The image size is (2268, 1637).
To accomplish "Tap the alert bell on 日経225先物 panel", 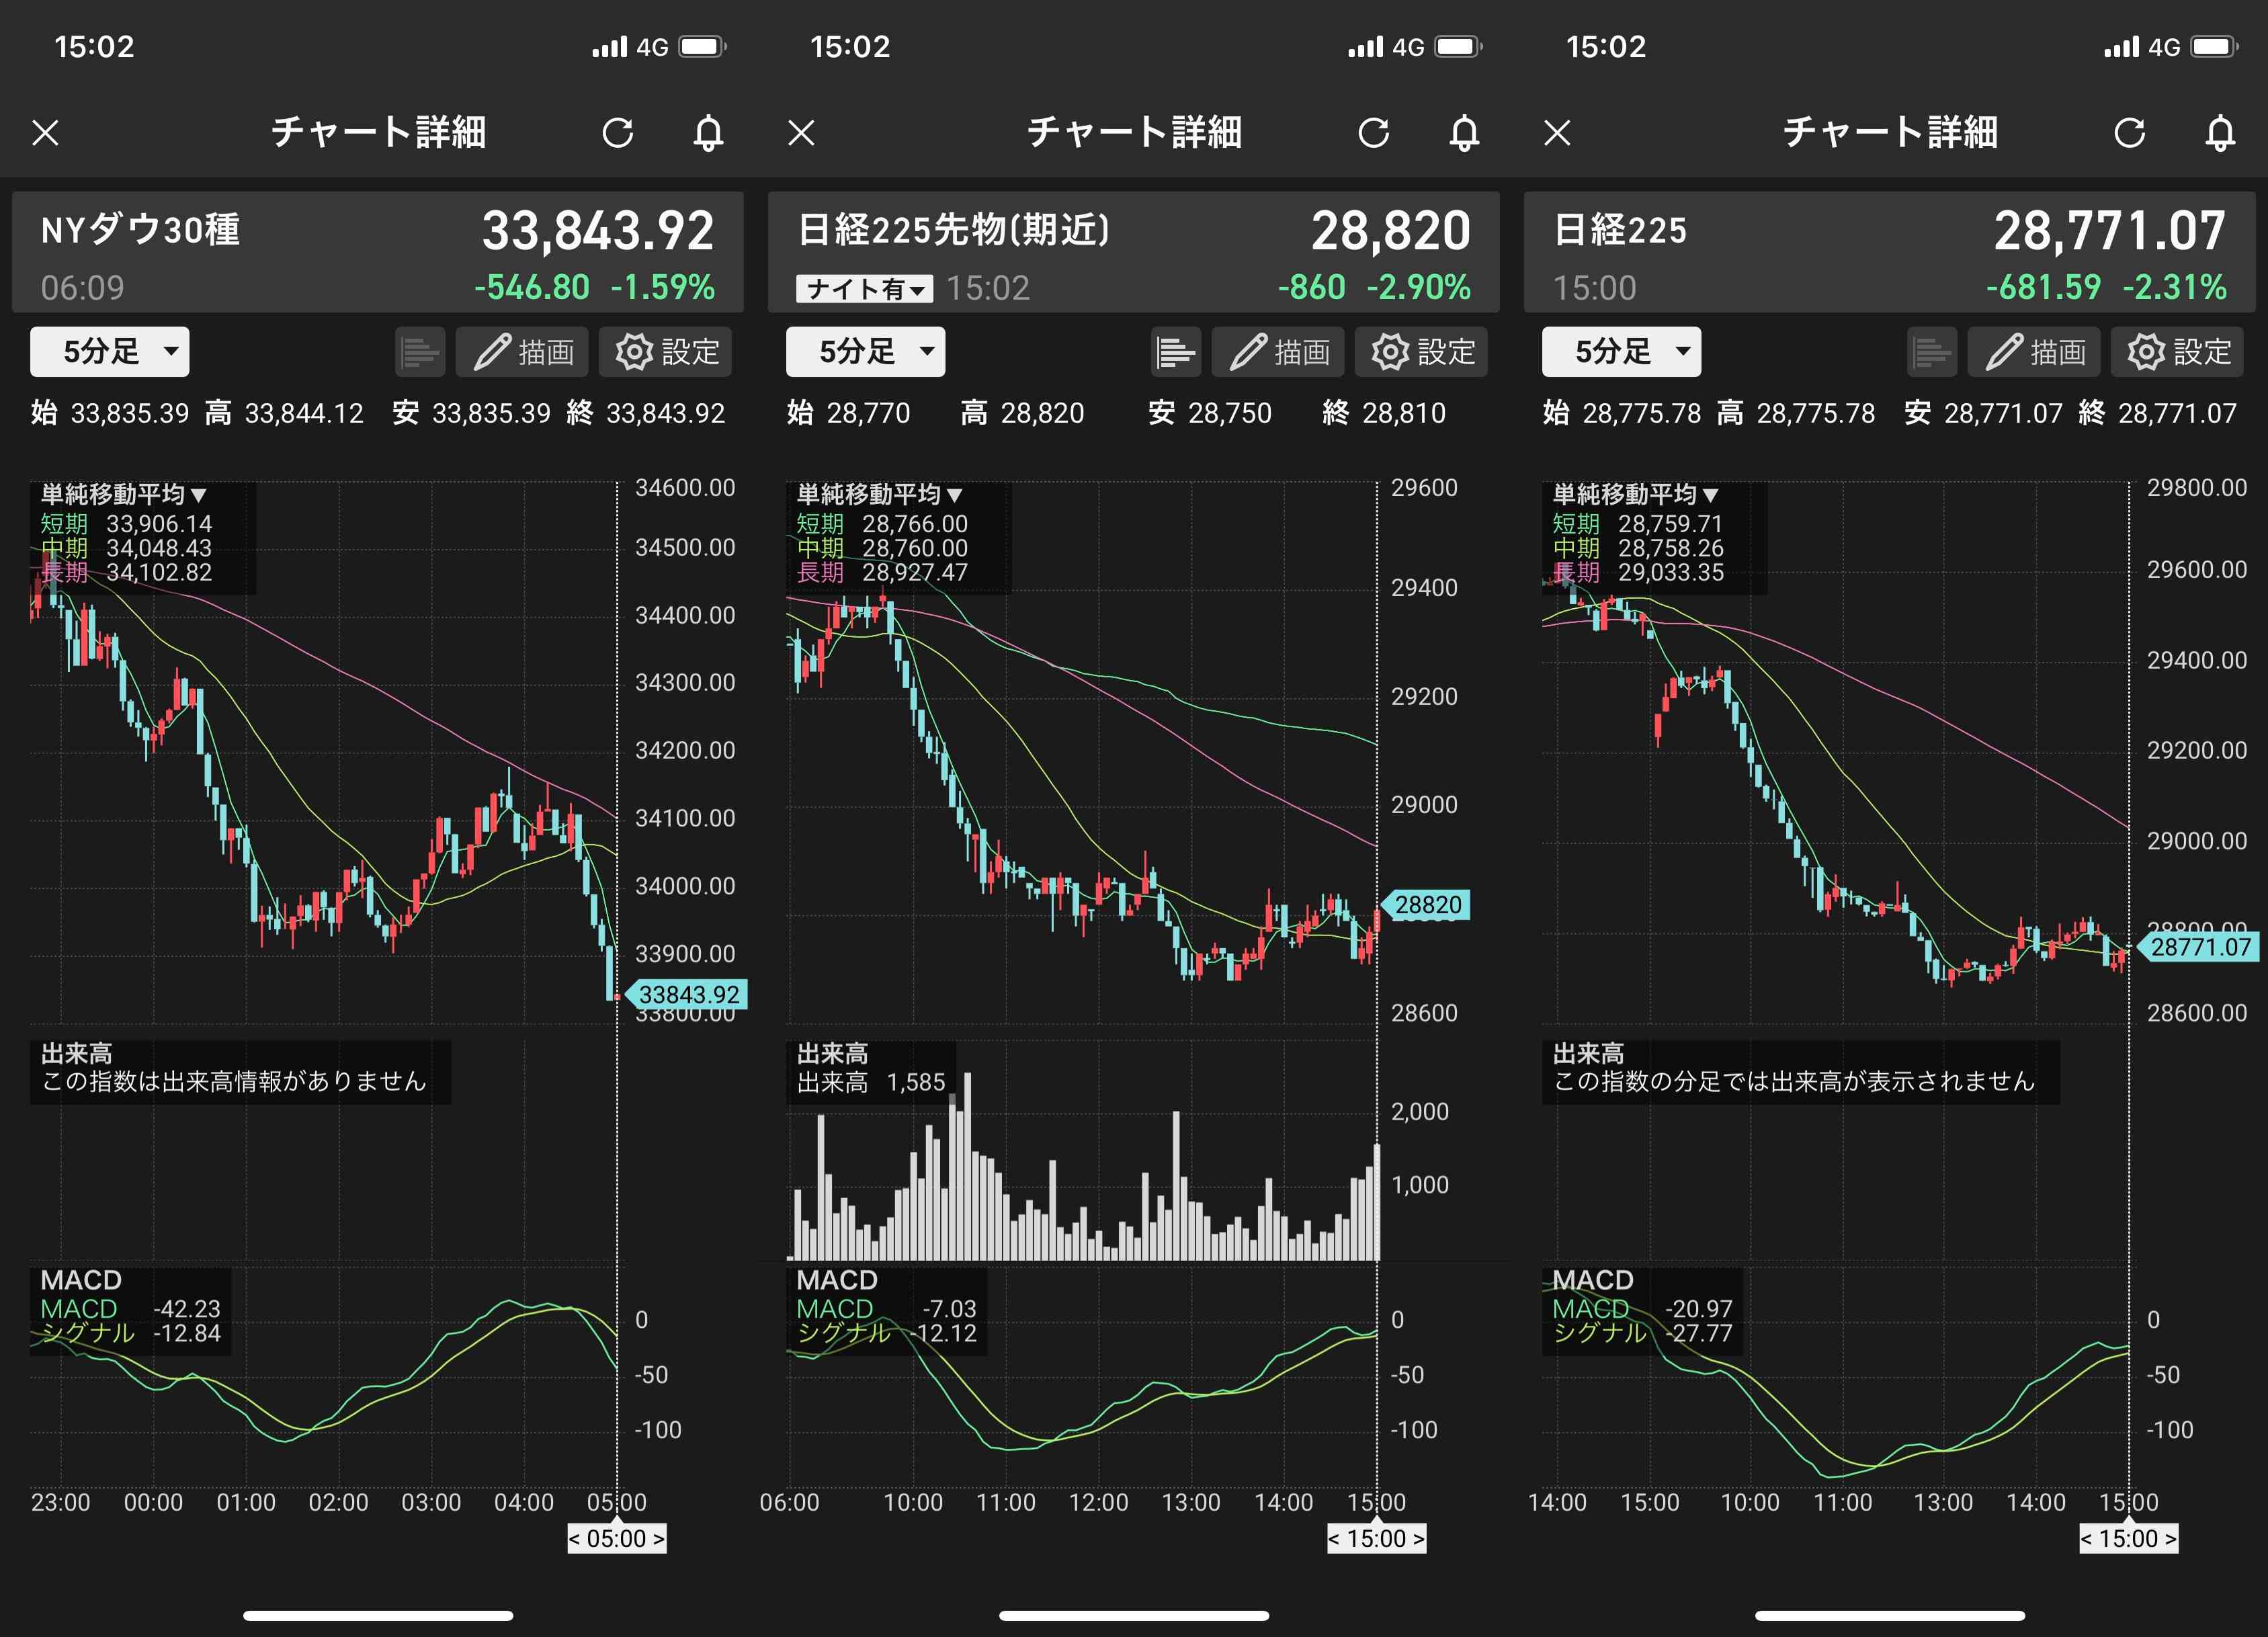I will pyautogui.click(x=1464, y=132).
